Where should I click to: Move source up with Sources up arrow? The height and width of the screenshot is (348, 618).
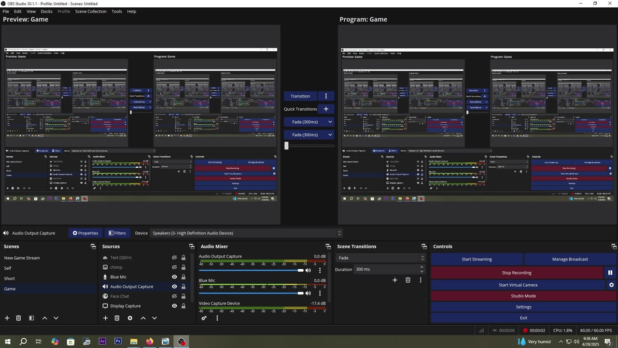(x=143, y=318)
